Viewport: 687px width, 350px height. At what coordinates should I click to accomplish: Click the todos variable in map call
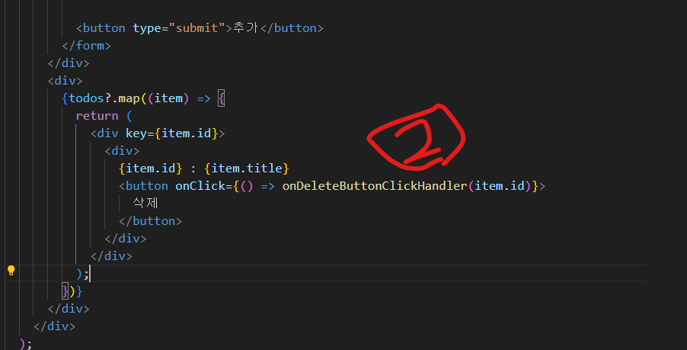pyautogui.click(x=86, y=98)
